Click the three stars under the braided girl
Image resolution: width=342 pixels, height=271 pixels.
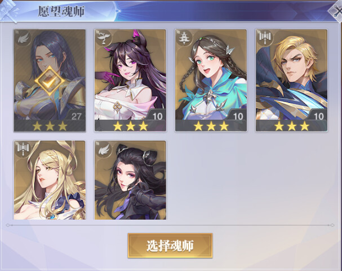(x=211, y=126)
